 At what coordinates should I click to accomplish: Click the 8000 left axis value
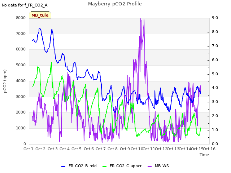(21, 18)
